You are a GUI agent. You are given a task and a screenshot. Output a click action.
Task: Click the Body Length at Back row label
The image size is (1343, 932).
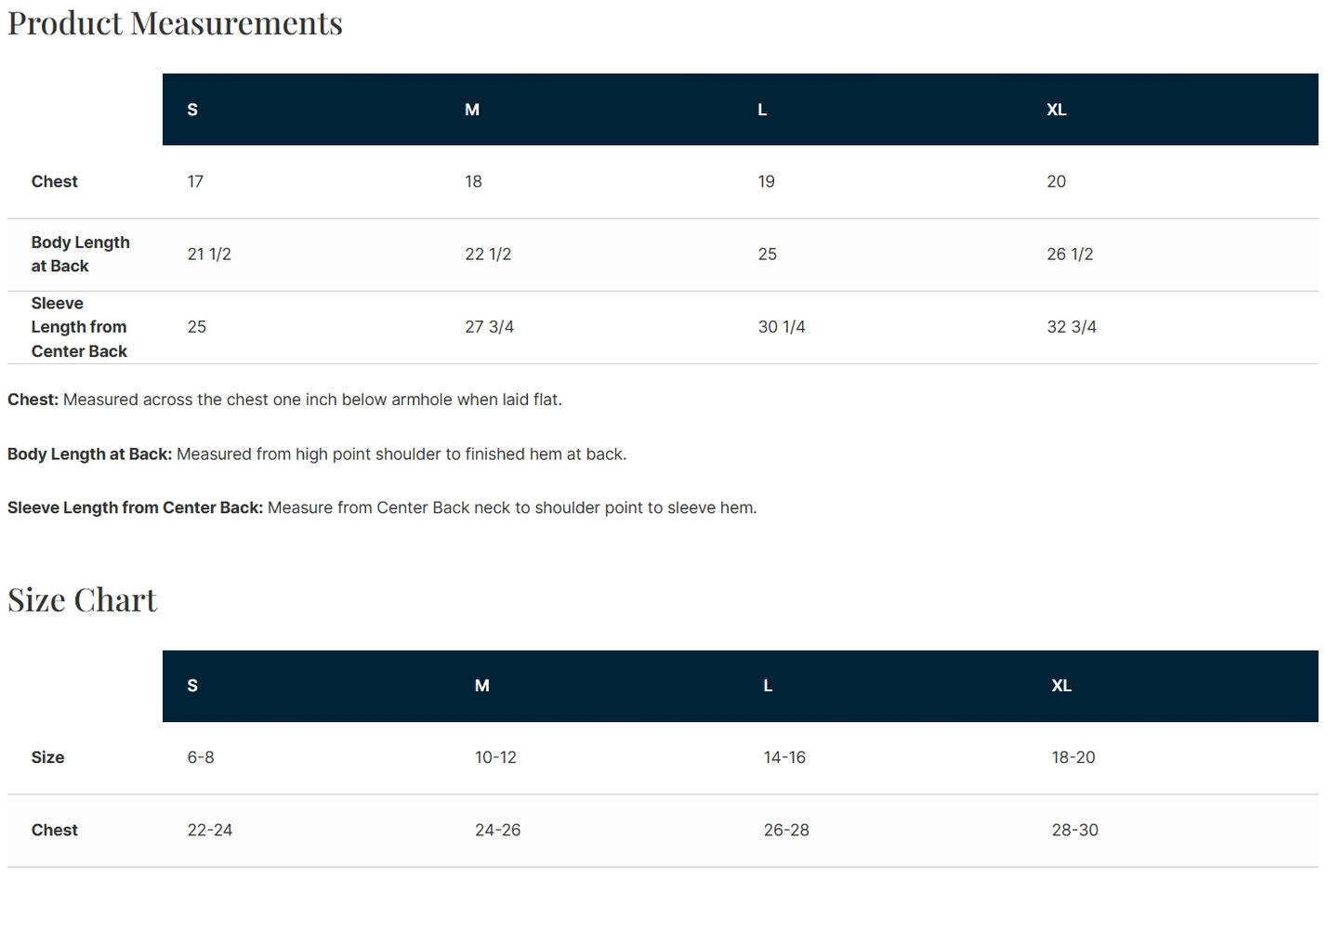(80, 254)
